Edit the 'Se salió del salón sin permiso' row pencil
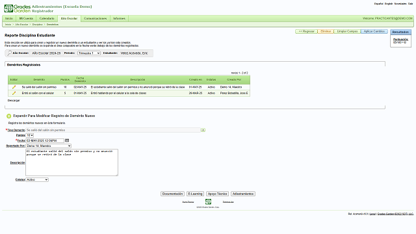Screen dimensions: 416x234 (x=14, y=87)
